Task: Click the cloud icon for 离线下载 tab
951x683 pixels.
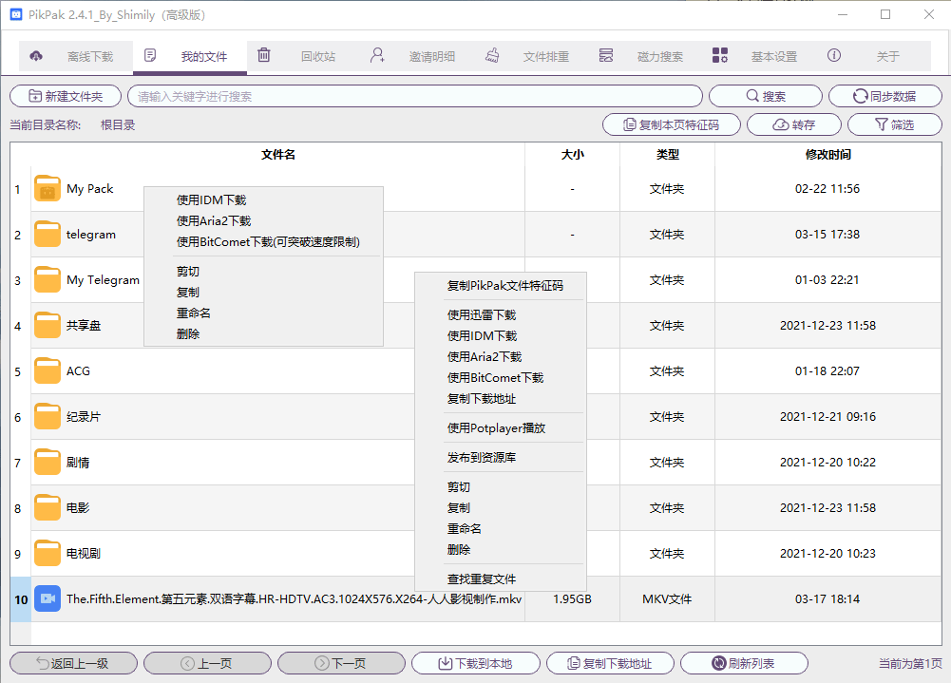Action: (36, 56)
